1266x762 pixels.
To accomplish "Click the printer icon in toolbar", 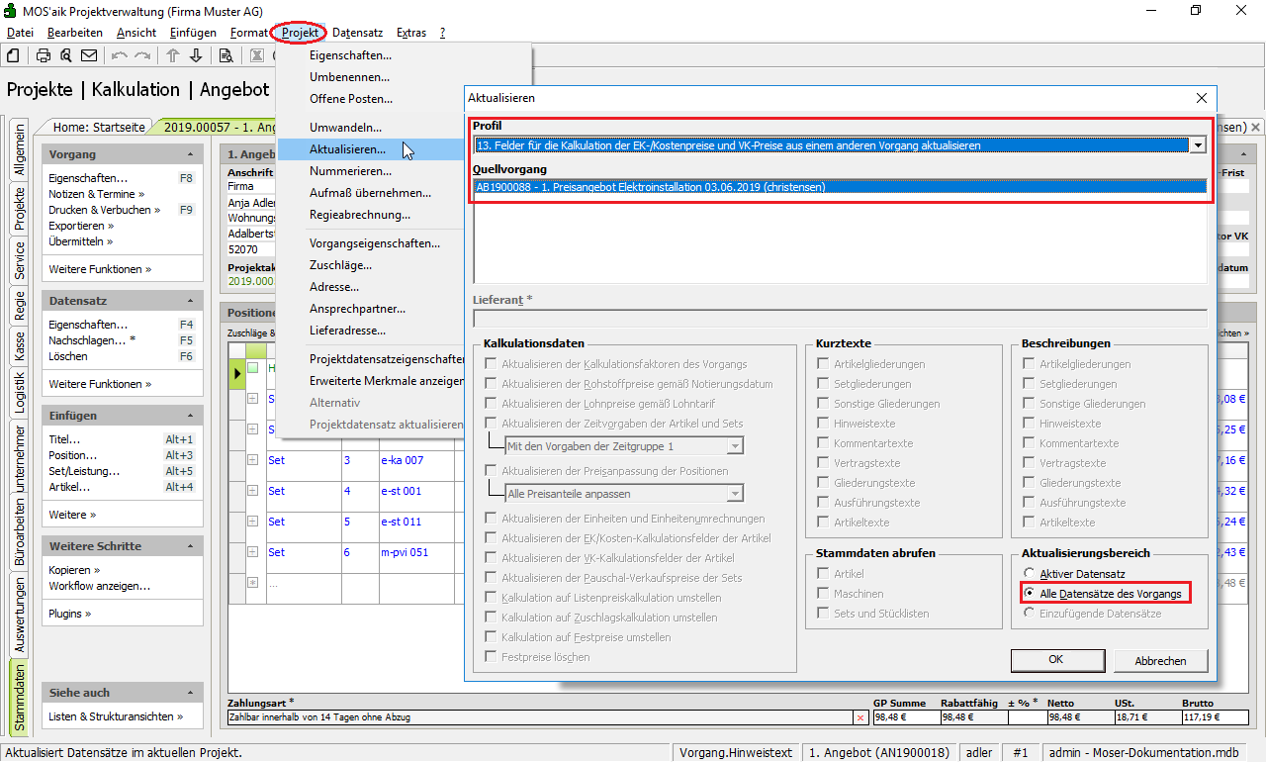I will (x=44, y=55).
